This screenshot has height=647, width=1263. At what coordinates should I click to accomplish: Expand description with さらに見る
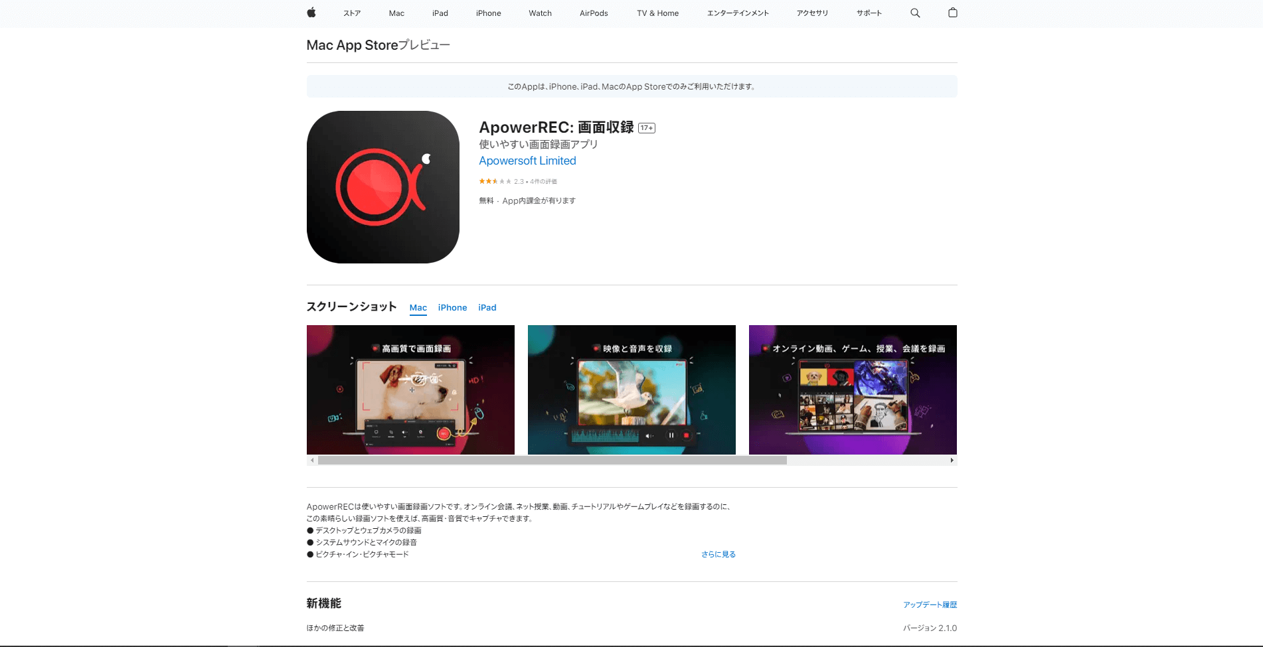[718, 554]
